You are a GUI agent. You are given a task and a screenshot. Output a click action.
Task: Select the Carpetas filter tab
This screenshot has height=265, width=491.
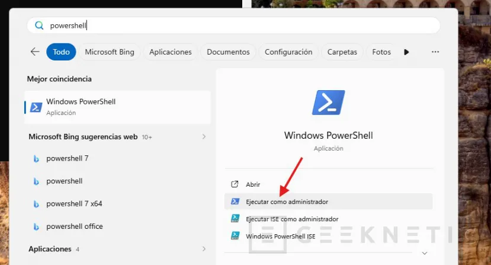point(342,52)
